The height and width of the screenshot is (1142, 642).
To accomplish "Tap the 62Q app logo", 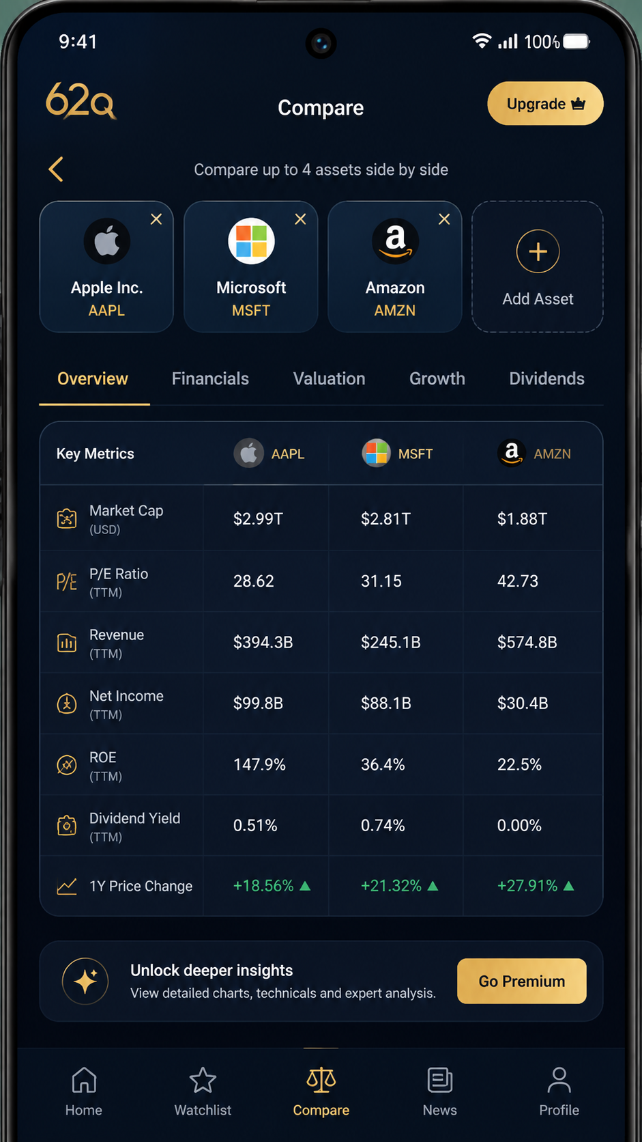I will [81, 101].
